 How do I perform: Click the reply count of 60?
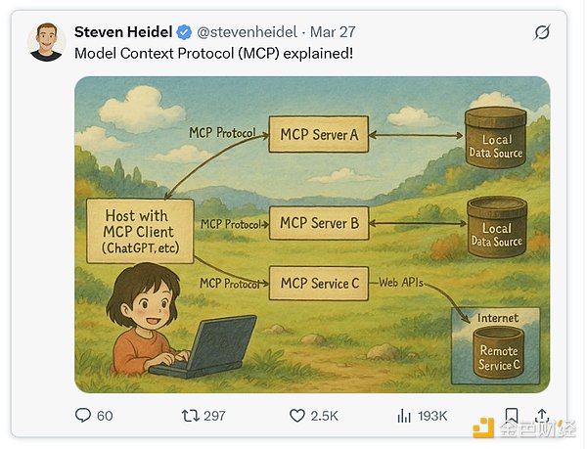coord(105,416)
